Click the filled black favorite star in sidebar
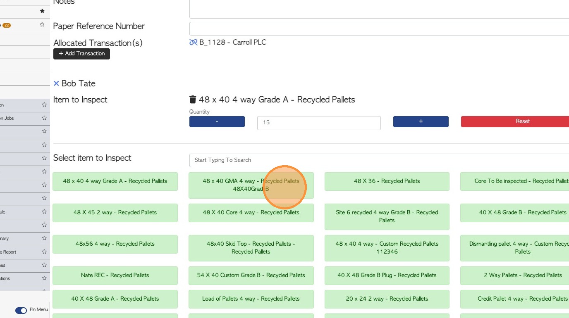This screenshot has width=569, height=318. coord(42,11)
